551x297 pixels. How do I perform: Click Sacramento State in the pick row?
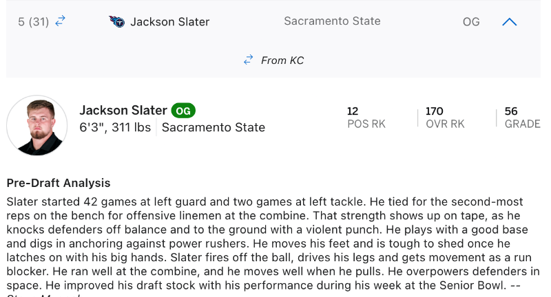pos(332,21)
